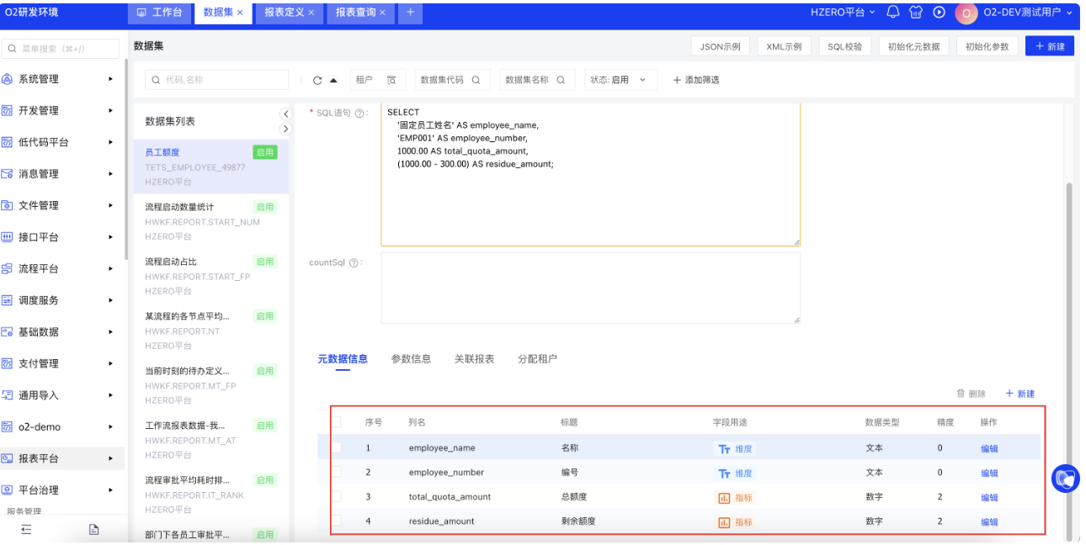1086x545 pixels.
Task: Click the play circle icon in header
Action: pos(940,13)
